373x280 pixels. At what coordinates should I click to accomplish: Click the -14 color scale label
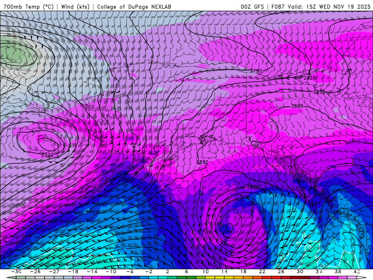(92, 272)
